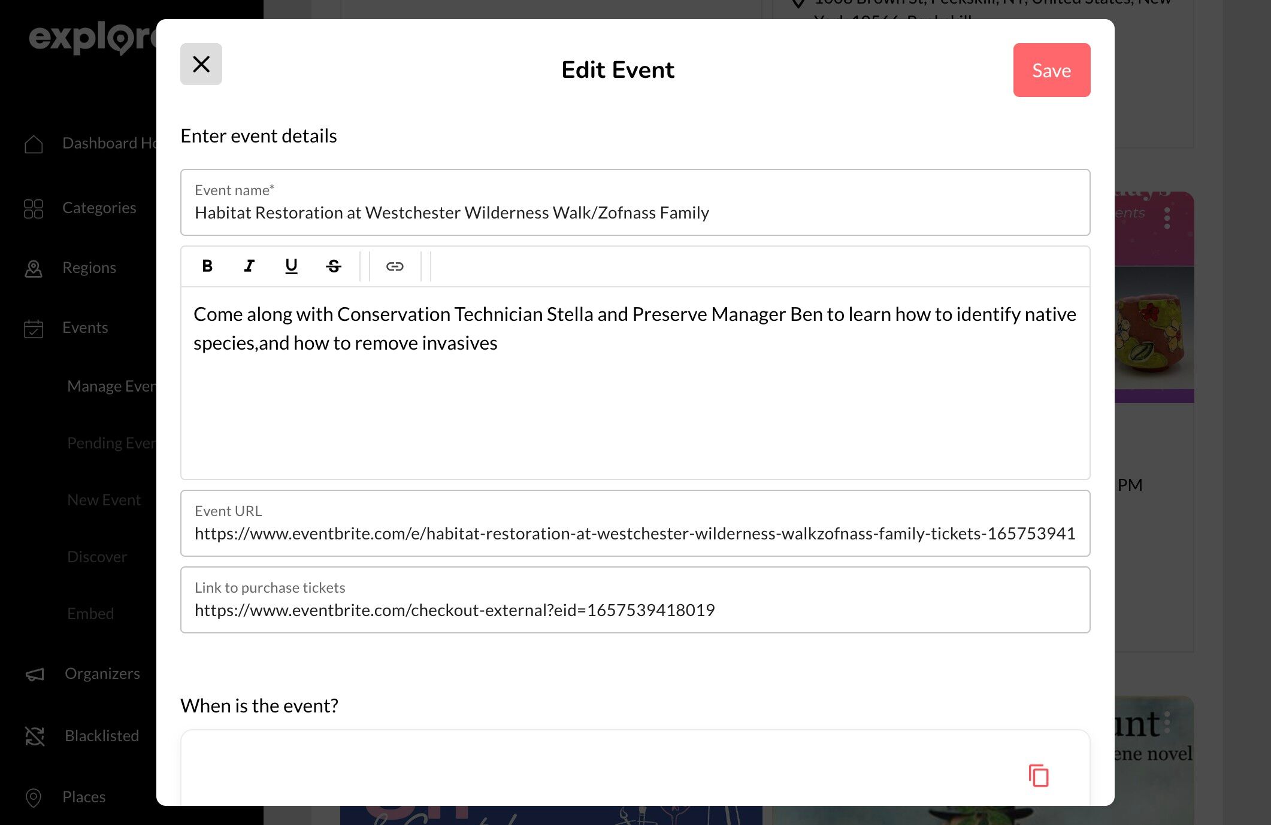This screenshot has height=825, width=1271.
Task: Open the three-dot menu on event card
Action: (x=1167, y=218)
